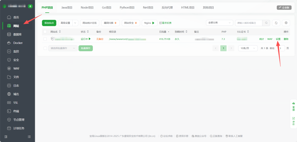This screenshot has height=142, width=297.
Task: Tick the batch operation checkbox
Action: pos(45,48)
